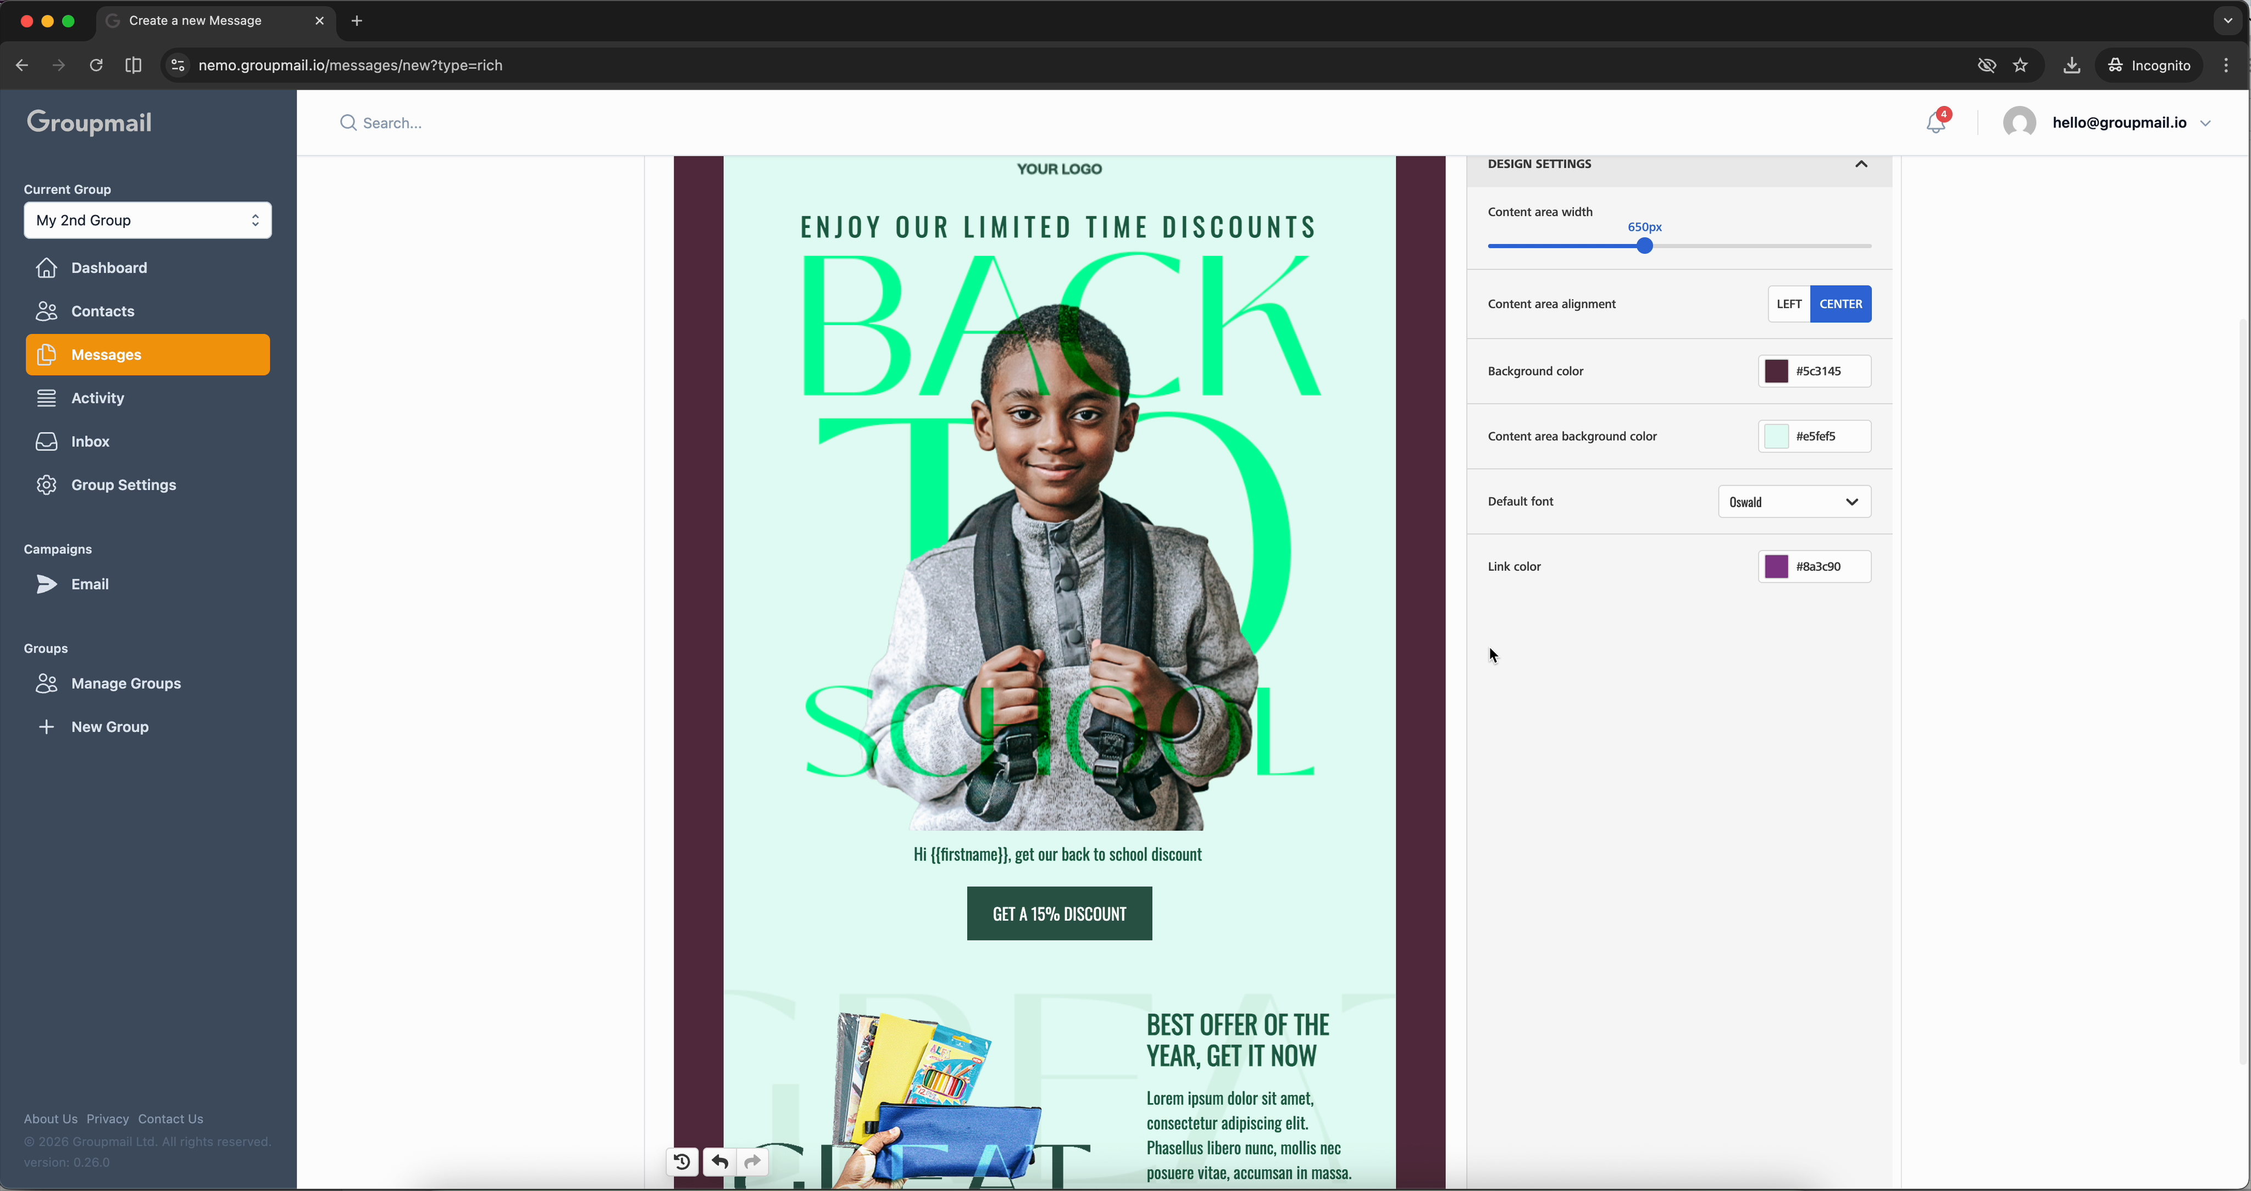
Task: Expand the hello@groupmail.io account menu
Action: pos(2205,123)
